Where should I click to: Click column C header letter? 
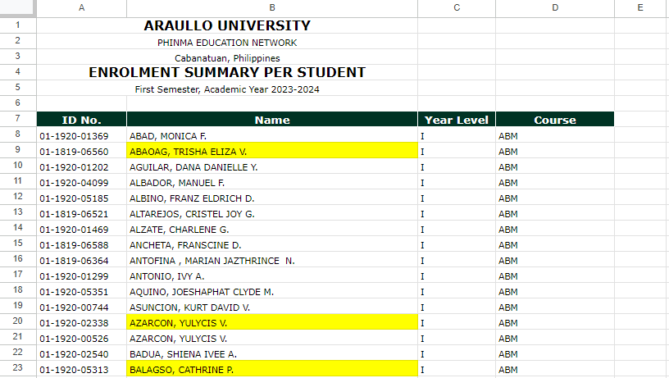[x=456, y=7]
